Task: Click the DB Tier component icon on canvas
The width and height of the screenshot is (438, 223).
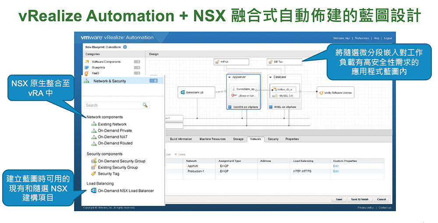Action: pos(270,62)
